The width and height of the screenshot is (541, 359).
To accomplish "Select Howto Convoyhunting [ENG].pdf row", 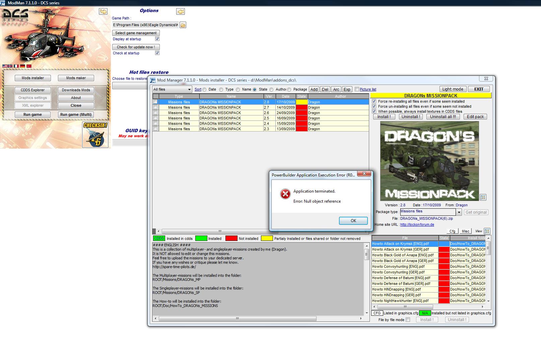I will [428, 266].
